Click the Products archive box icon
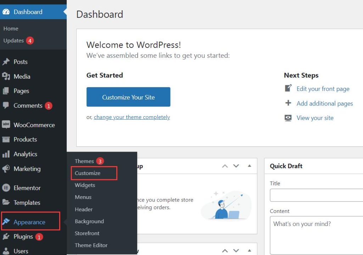 tap(6, 140)
